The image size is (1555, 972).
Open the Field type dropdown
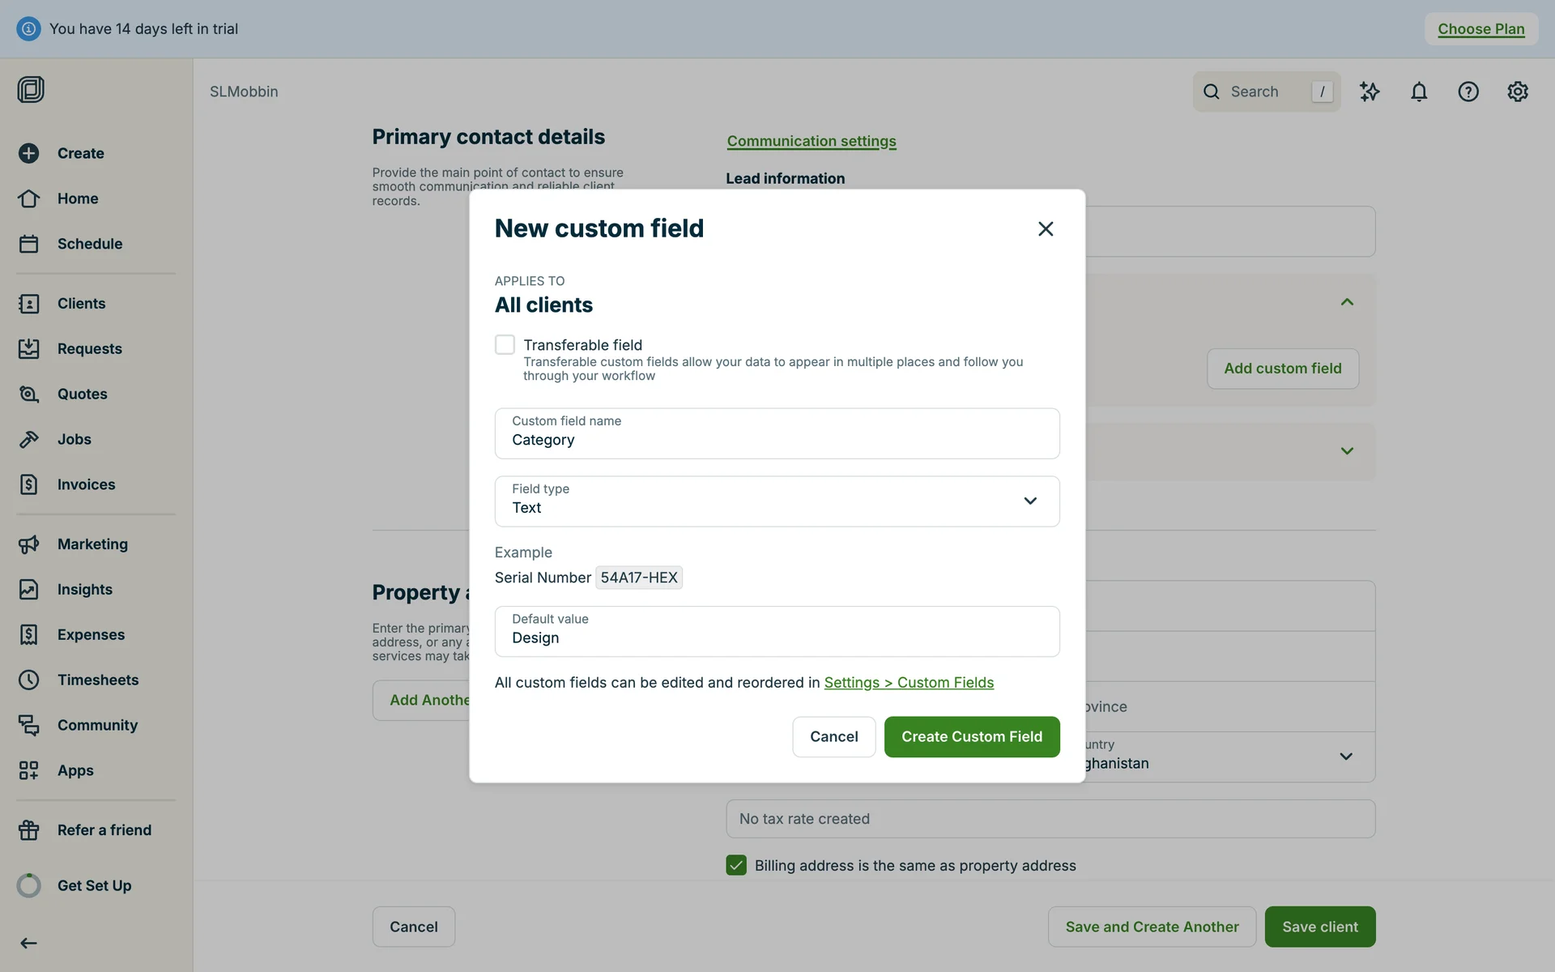[777, 501]
